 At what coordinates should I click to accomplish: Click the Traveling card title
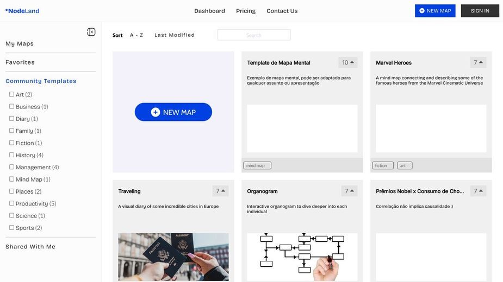tap(129, 191)
